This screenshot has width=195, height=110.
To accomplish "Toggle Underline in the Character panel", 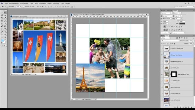I will point(179,27).
